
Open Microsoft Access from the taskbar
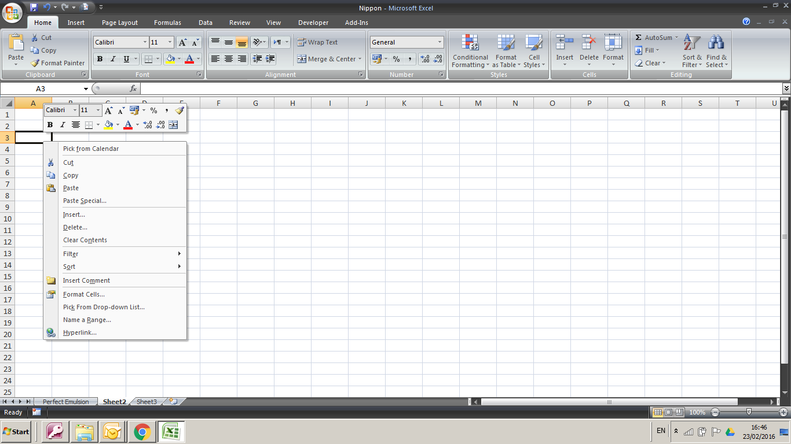point(55,431)
